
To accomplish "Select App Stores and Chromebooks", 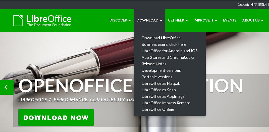I will tap(168, 57).
